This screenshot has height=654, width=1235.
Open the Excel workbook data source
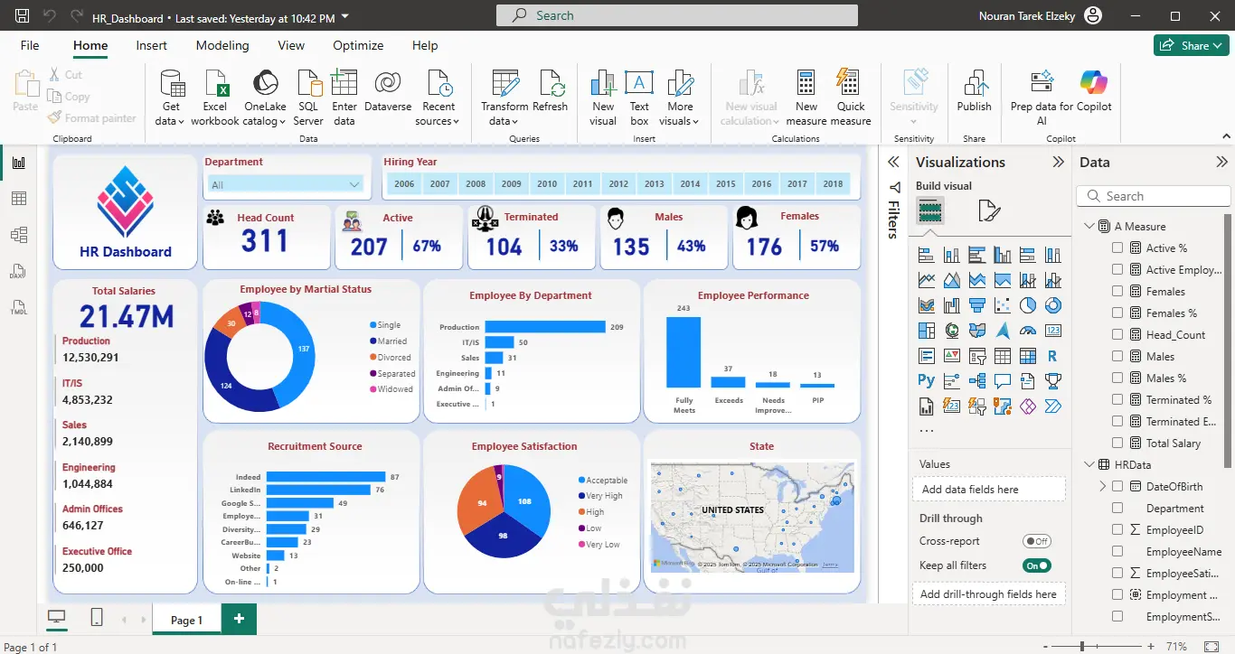tap(215, 98)
